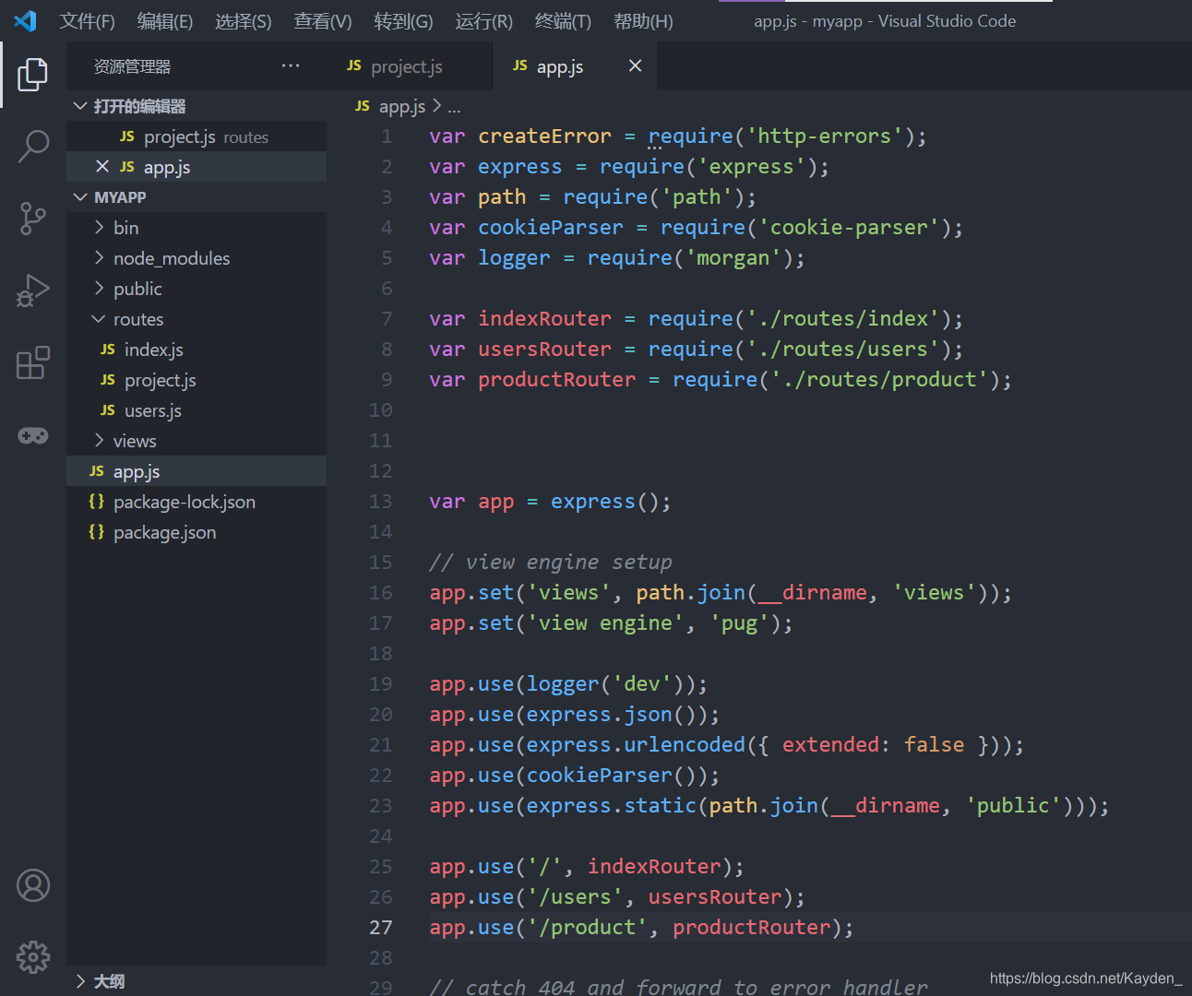This screenshot has height=996, width=1192.
Task: Open the Explorer panel's more actions ellipsis
Action: (x=291, y=65)
